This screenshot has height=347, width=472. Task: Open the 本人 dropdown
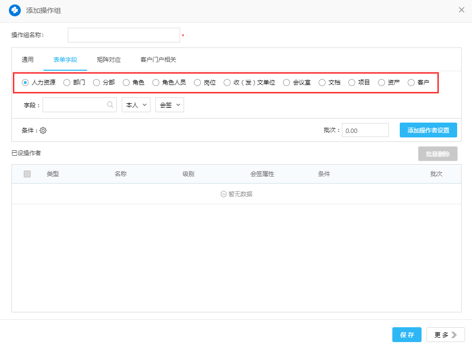point(136,105)
